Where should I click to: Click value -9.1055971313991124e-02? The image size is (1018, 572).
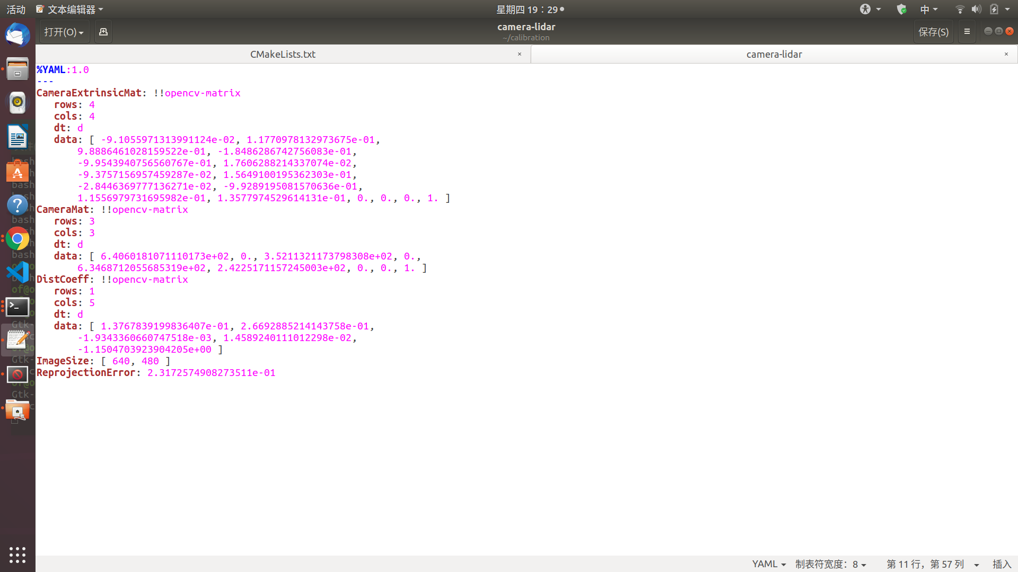[168, 139]
